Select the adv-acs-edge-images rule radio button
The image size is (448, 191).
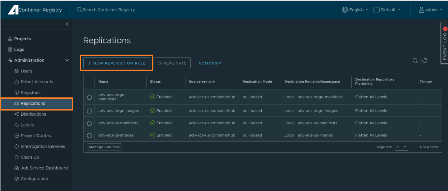click(90, 111)
